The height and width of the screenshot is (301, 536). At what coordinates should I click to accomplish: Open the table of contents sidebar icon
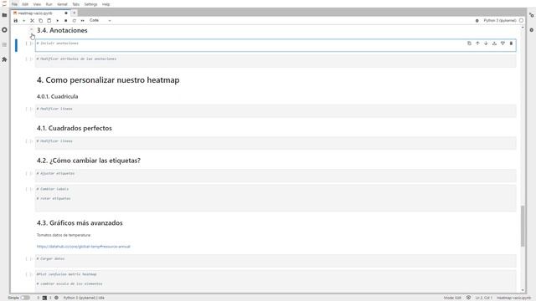[x=4, y=44]
